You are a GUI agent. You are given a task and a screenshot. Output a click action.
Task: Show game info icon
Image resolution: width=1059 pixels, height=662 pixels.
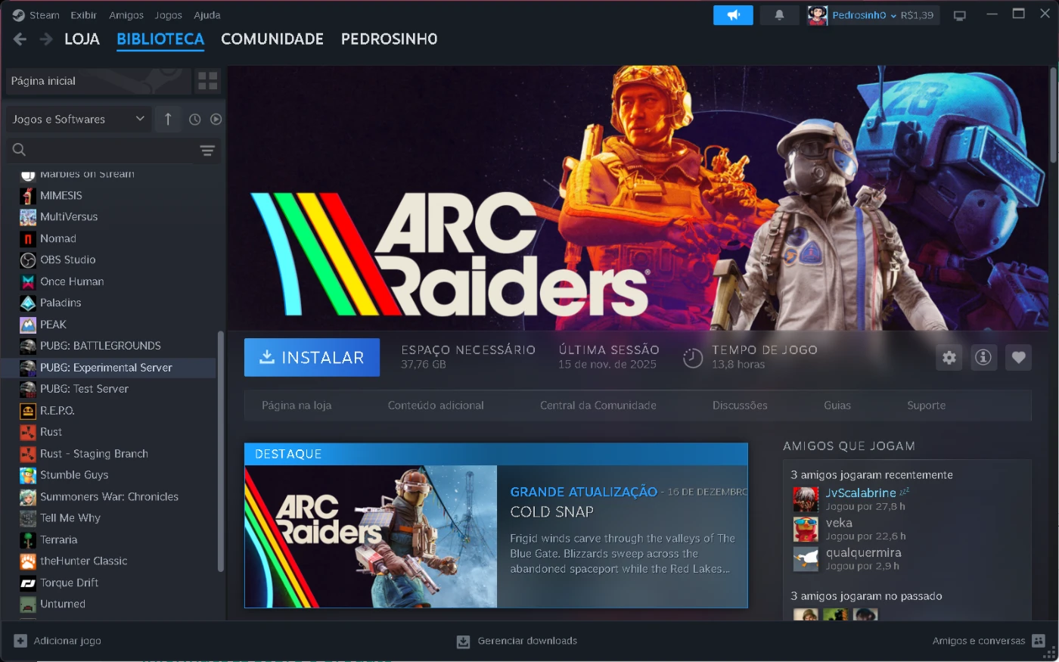click(983, 358)
